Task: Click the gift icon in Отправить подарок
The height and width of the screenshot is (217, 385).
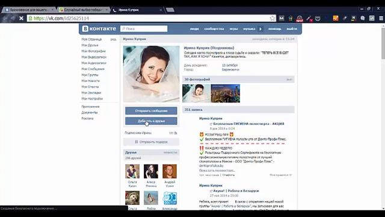Action: 137,142
